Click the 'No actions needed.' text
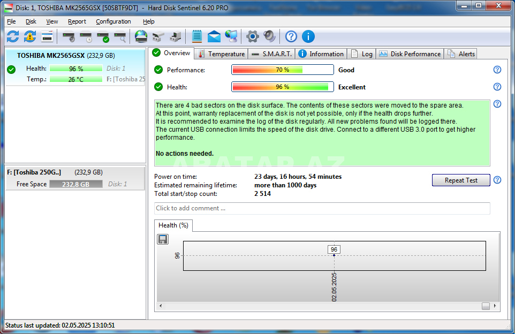This screenshot has height=334, width=515. [x=185, y=154]
